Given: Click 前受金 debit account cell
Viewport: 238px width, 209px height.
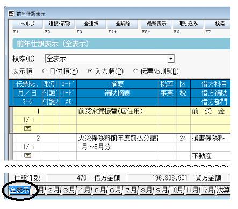Looking at the screenshot, I should click(211, 111).
